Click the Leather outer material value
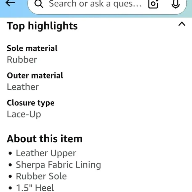The height and width of the screenshot is (192, 192). pyautogui.click(x=23, y=87)
